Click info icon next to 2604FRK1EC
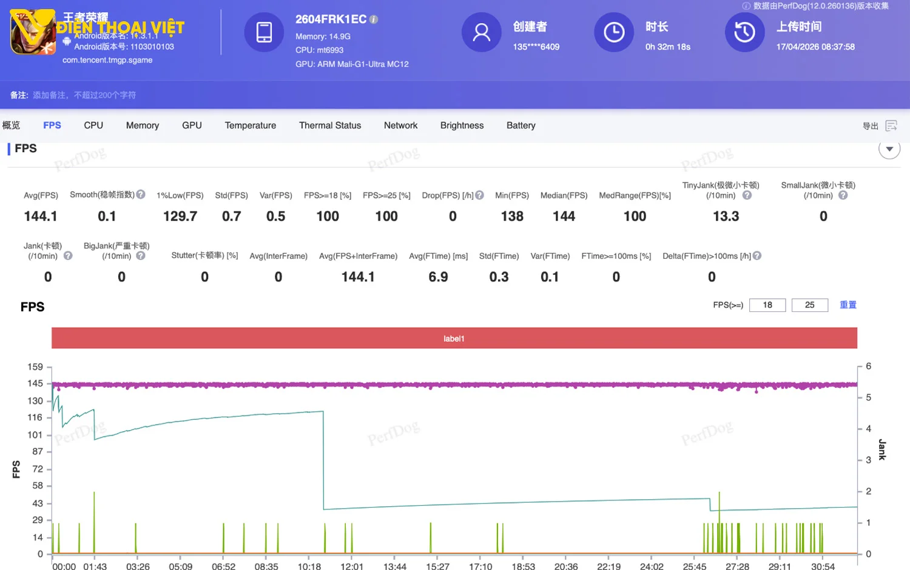 (374, 19)
